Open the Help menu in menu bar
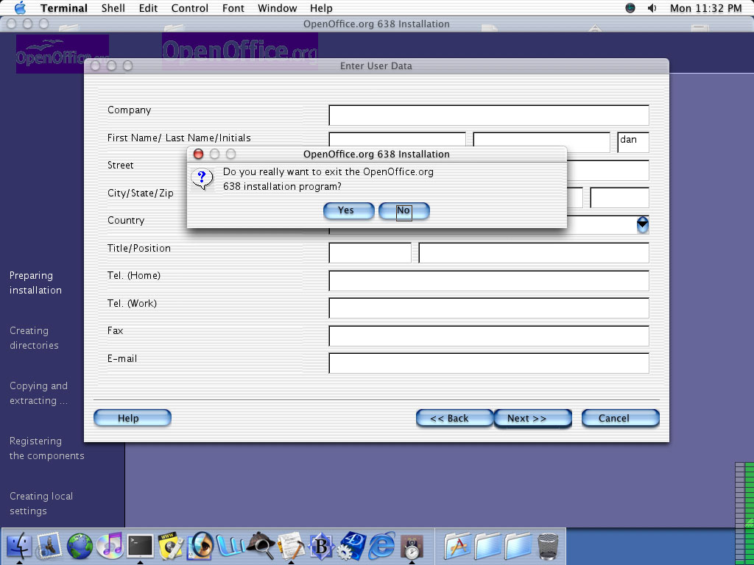 [321, 8]
